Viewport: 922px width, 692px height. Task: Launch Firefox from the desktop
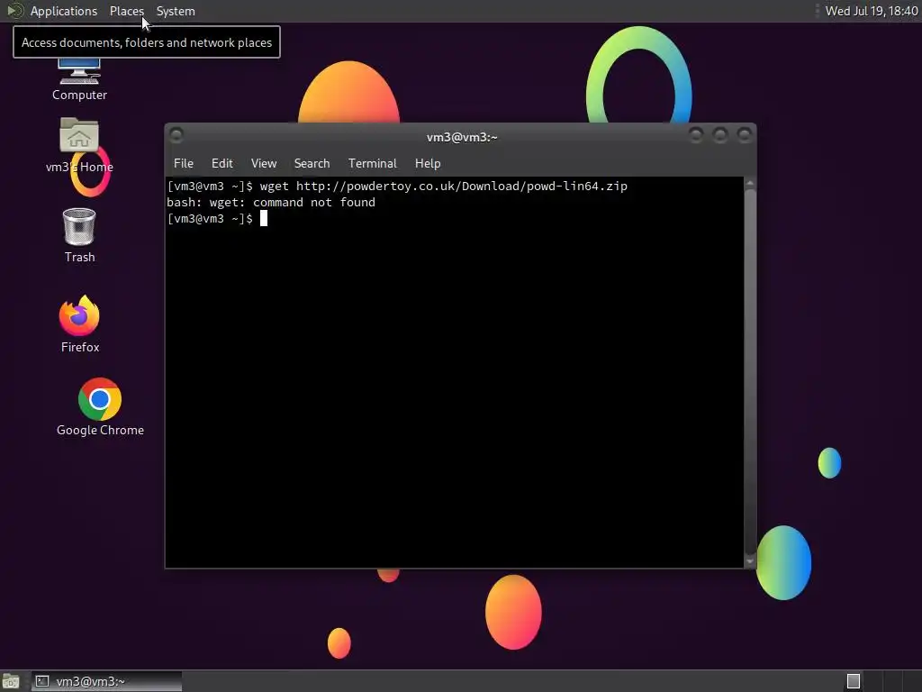(79, 324)
